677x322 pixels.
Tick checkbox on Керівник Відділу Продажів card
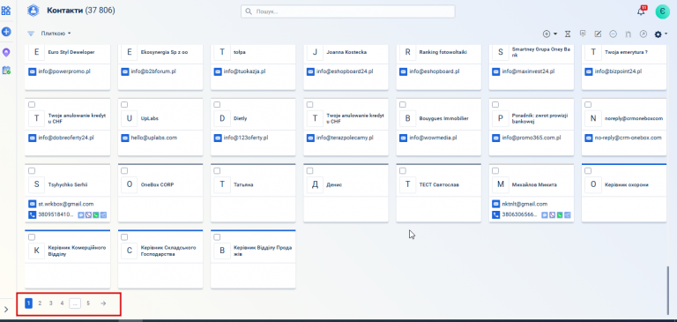[x=217, y=236]
